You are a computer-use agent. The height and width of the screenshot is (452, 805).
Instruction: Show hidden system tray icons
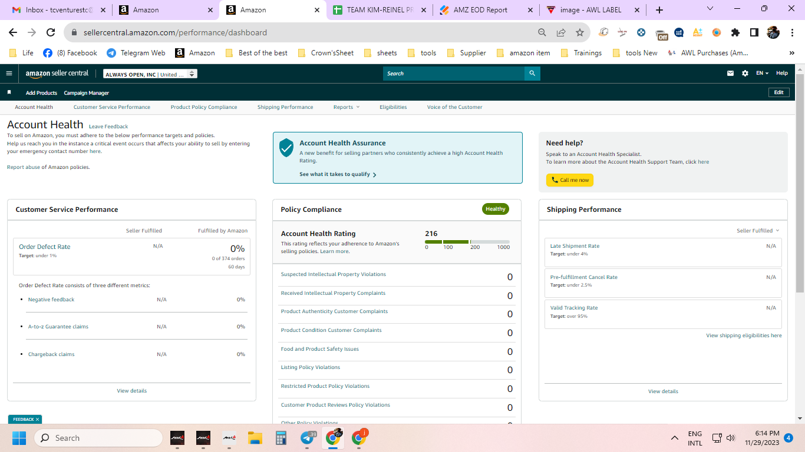point(675,438)
